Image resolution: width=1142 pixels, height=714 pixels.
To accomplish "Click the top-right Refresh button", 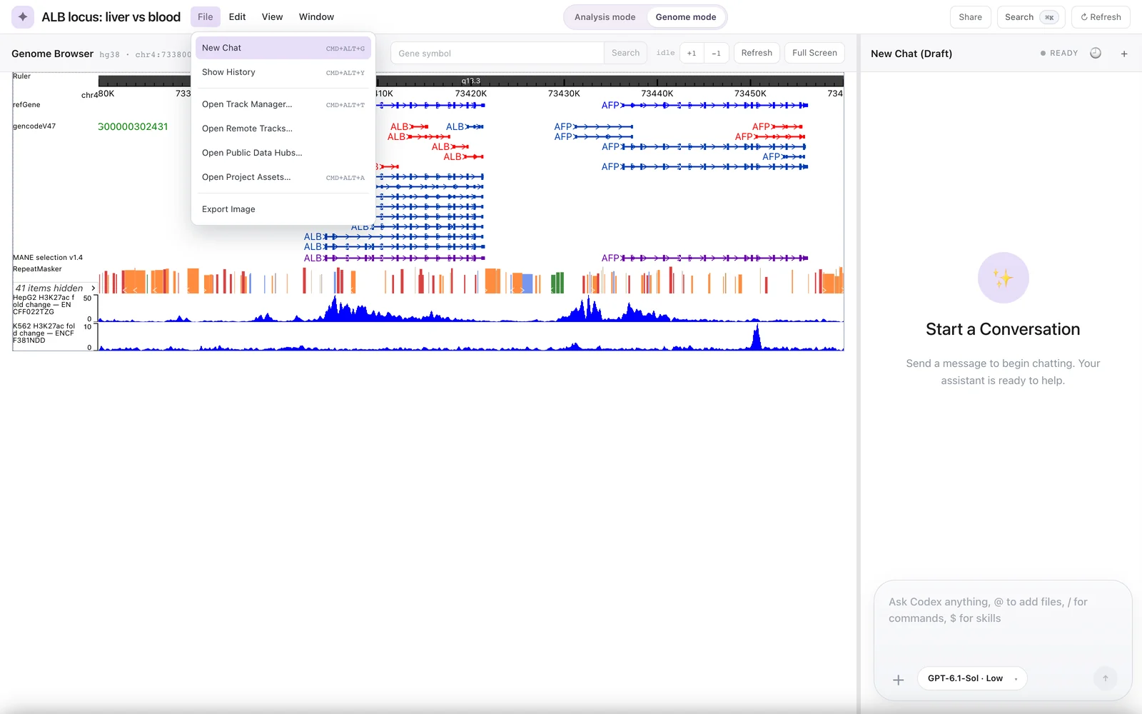I will (x=1101, y=17).
